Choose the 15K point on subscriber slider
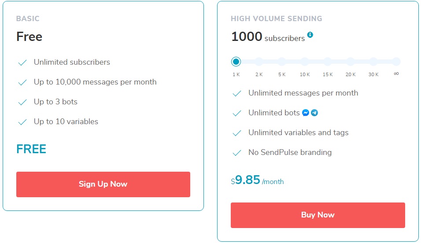Screen dimensions: 421x243 coord(328,62)
